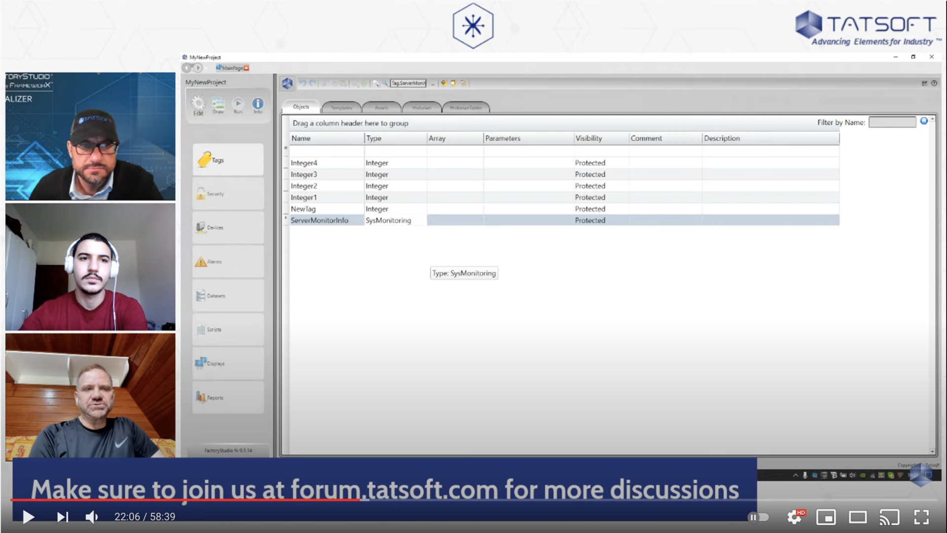947x533 pixels.
Task: Click the SysMonitoring type cell
Action: coord(396,221)
